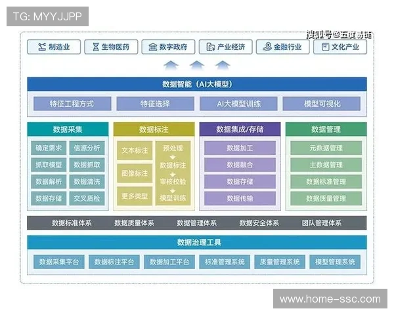This screenshot has width=394, height=315.
Task: Click 数据标准体系 in the gray bar
Action: [72, 223]
